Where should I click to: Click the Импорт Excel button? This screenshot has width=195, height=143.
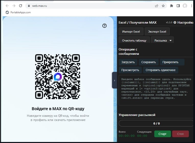pyautogui.click(x=131, y=32)
